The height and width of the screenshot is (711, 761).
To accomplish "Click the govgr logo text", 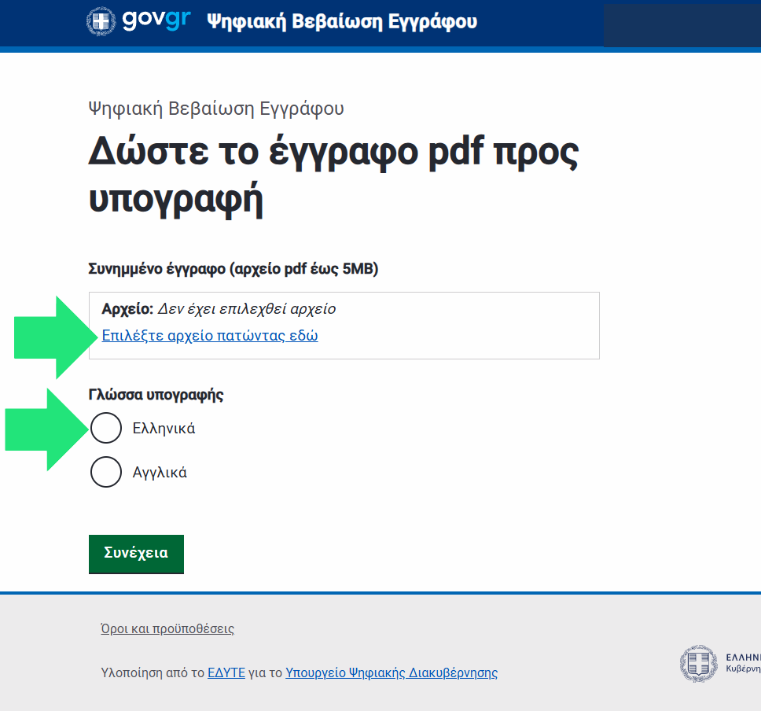I will pyautogui.click(x=156, y=21).
